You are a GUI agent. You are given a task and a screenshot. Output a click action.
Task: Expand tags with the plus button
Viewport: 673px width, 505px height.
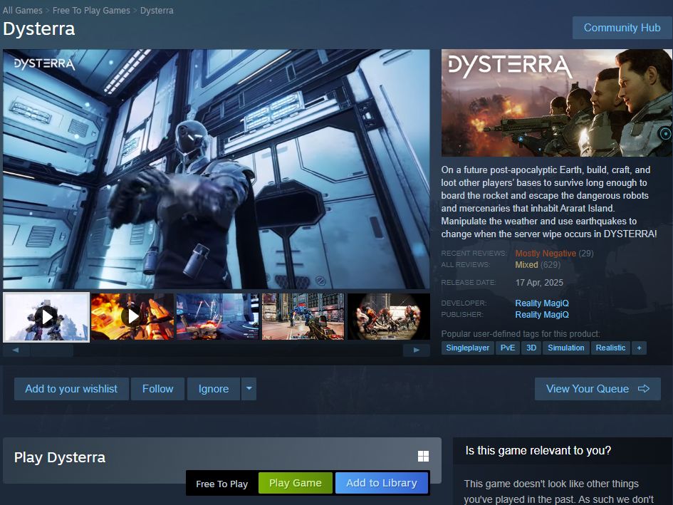(x=639, y=348)
